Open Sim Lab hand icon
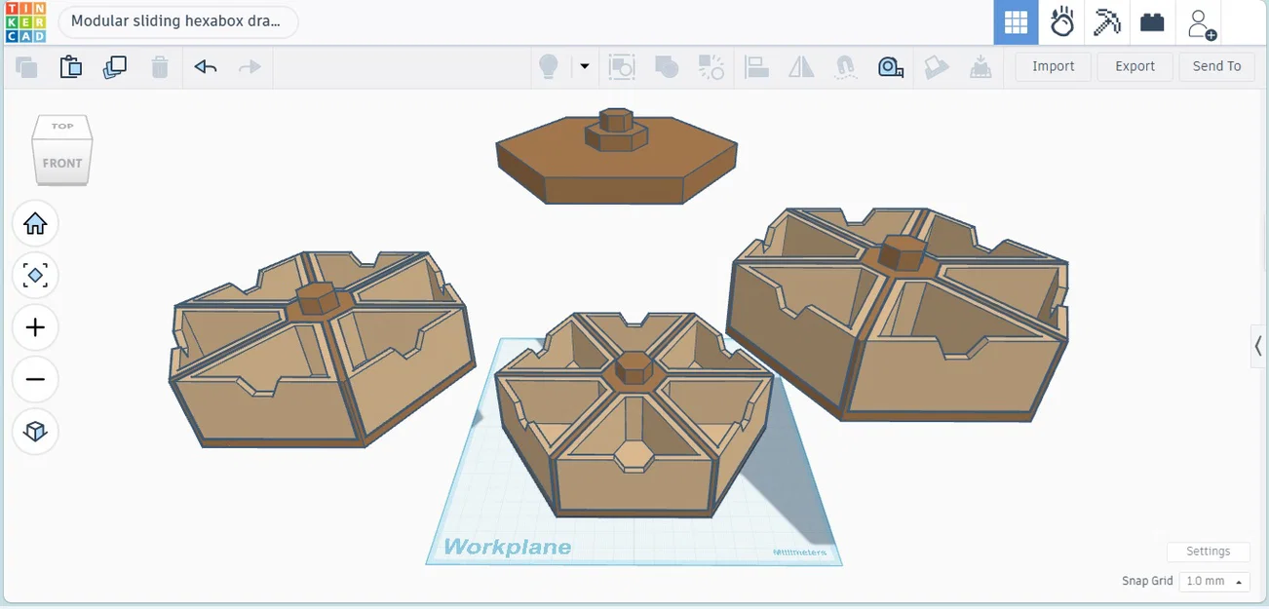Screen dimensions: 1269x609 [1061, 22]
